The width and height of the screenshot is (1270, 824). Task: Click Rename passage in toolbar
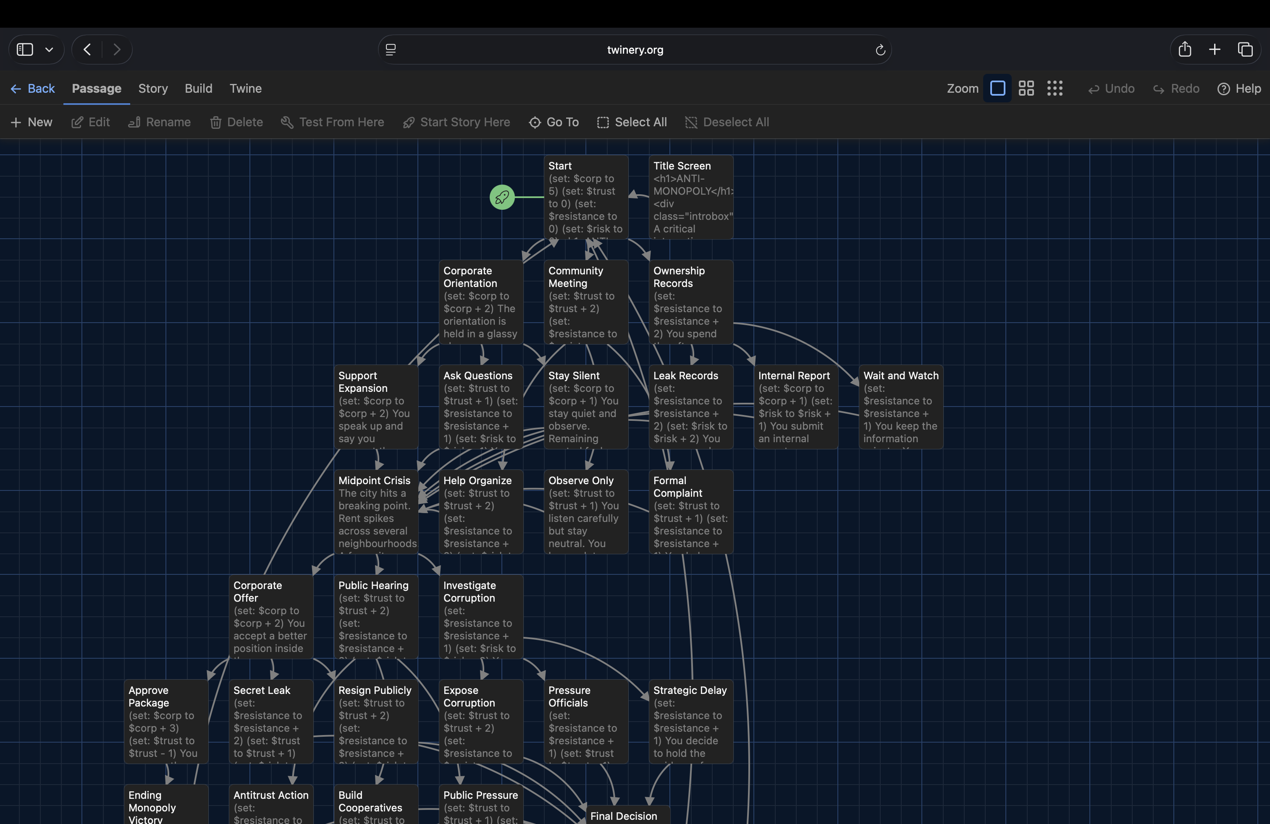click(x=160, y=122)
